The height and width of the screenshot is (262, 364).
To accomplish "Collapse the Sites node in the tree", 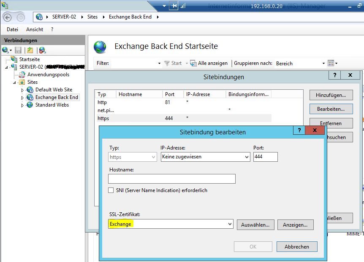I will tap(14, 83).
